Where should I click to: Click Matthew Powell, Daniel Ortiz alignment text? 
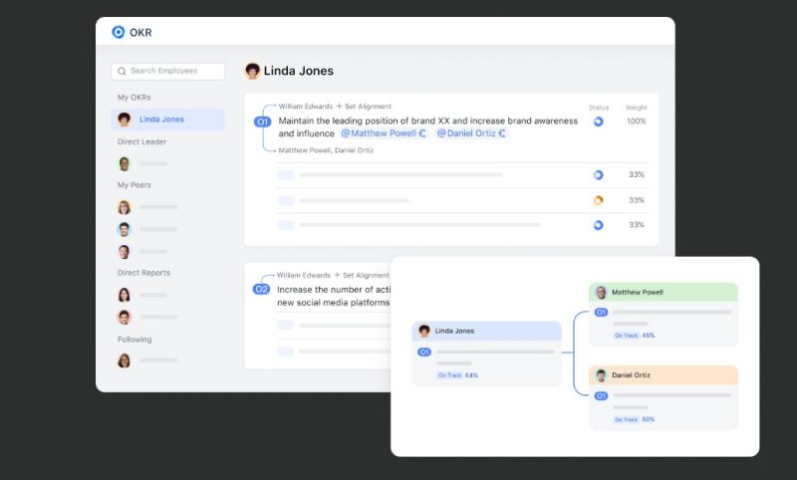[326, 150]
